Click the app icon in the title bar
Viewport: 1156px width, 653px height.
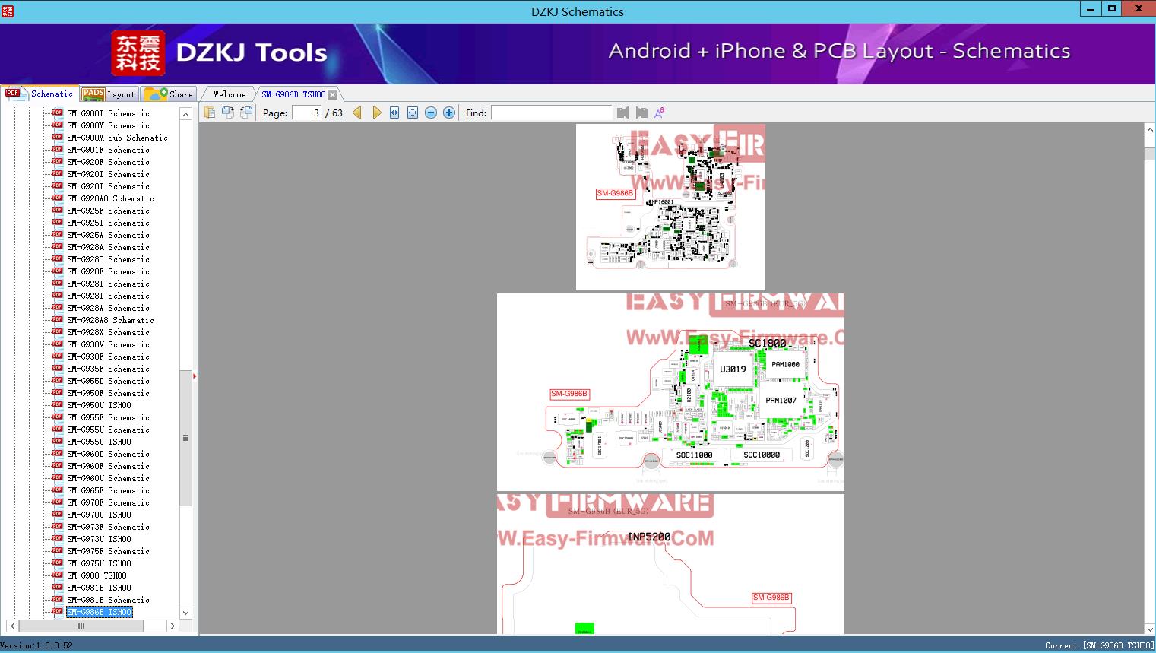point(8,11)
